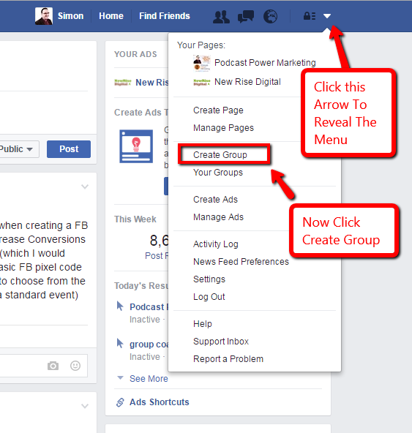The width and height of the screenshot is (412, 433).
Task: Open Manage Ads from menu
Action: pyautogui.click(x=218, y=217)
